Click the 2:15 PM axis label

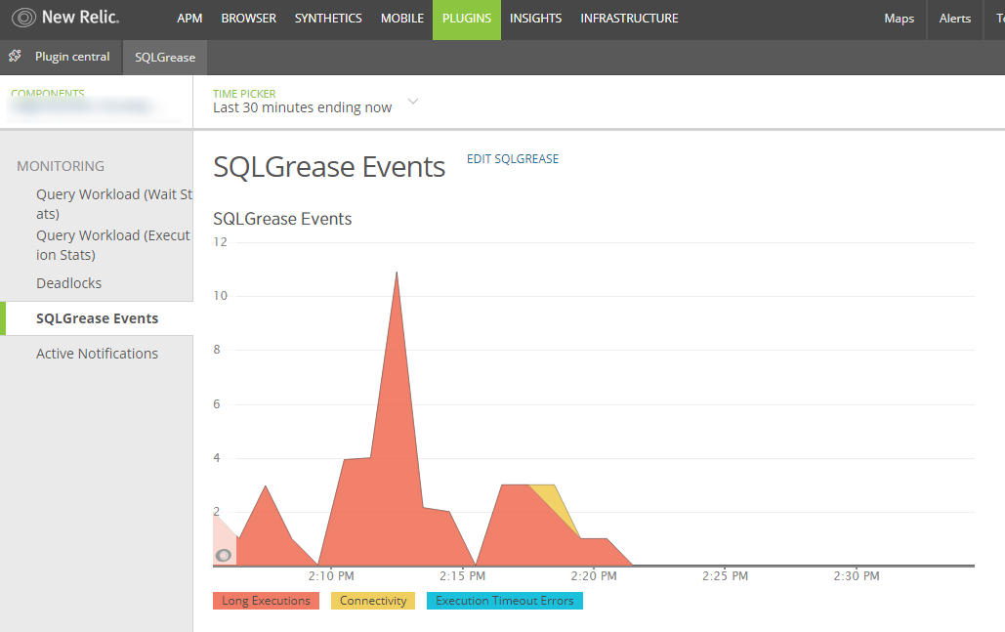pyautogui.click(x=462, y=575)
